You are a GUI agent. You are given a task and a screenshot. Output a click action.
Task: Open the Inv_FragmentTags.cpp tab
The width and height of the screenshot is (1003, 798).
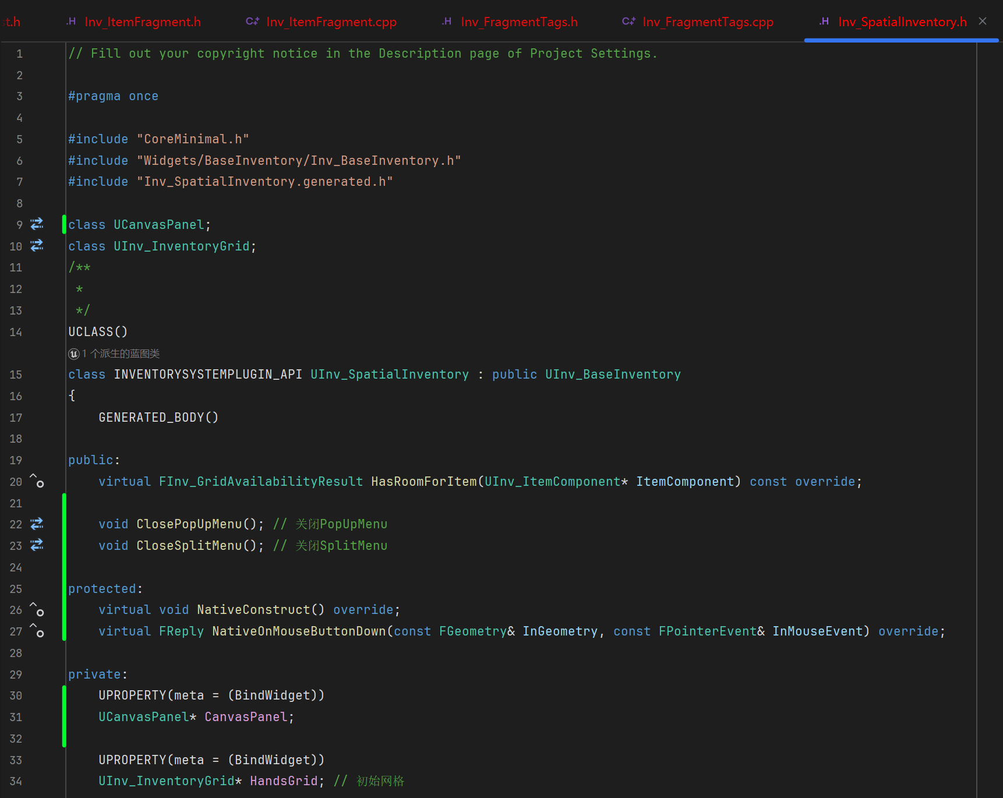coord(708,22)
